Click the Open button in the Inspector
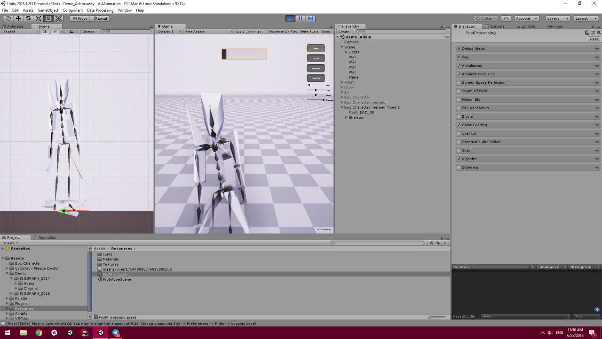 tap(594, 39)
